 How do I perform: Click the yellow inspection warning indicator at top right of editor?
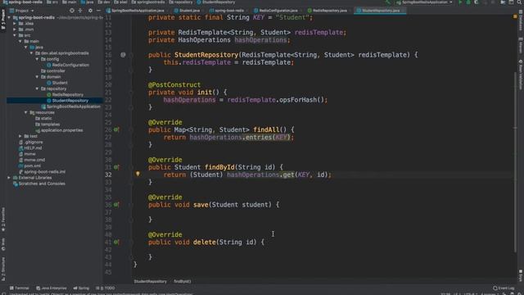coord(515,16)
